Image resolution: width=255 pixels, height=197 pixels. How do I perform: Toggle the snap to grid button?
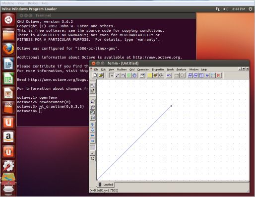(93, 153)
